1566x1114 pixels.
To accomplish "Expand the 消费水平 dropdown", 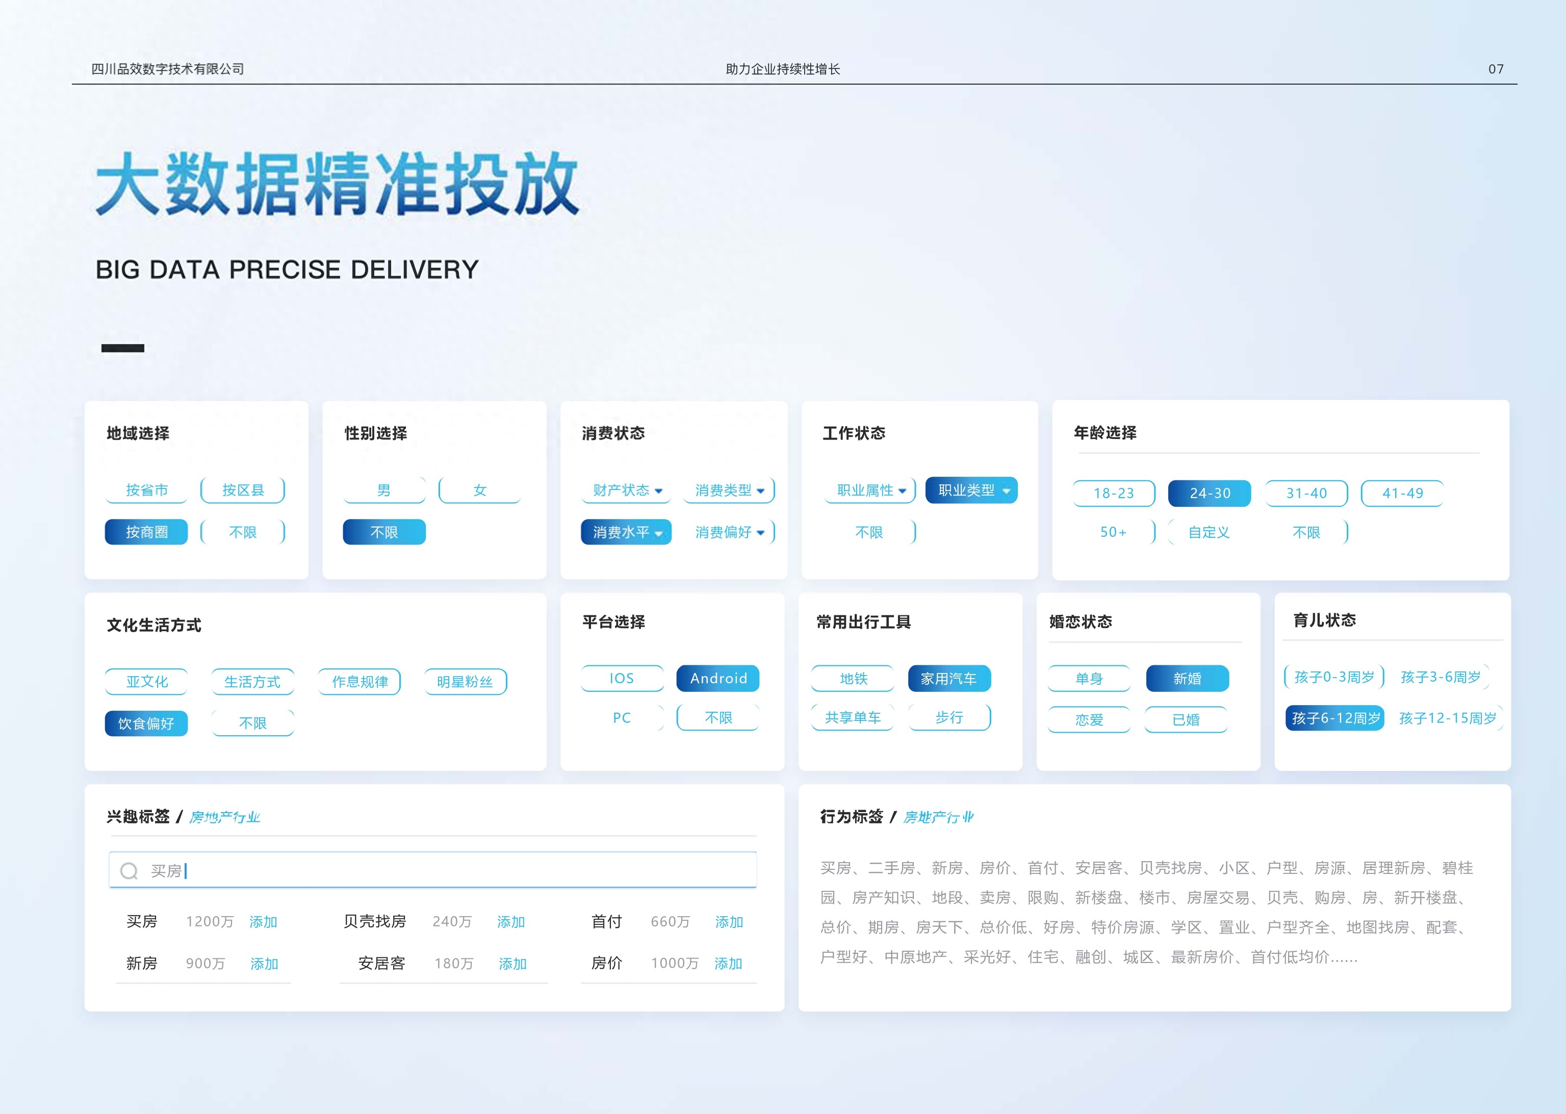I will tap(626, 532).
